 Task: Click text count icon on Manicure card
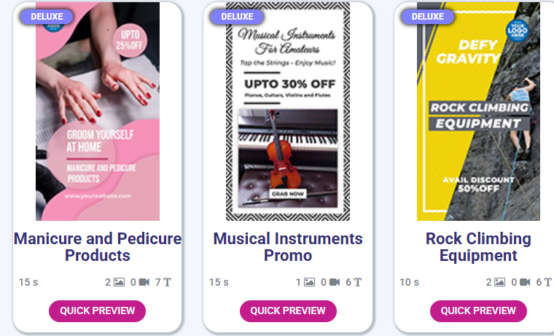[x=167, y=282]
